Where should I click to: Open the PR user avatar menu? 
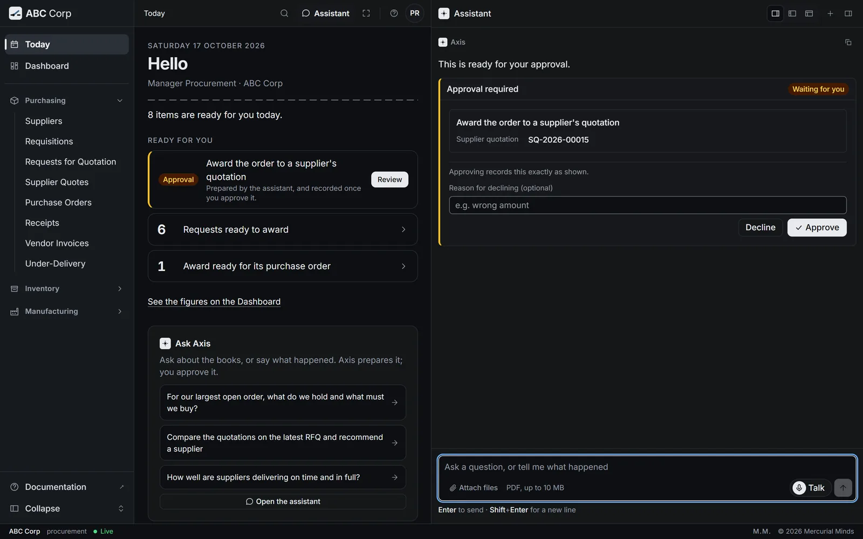point(415,13)
